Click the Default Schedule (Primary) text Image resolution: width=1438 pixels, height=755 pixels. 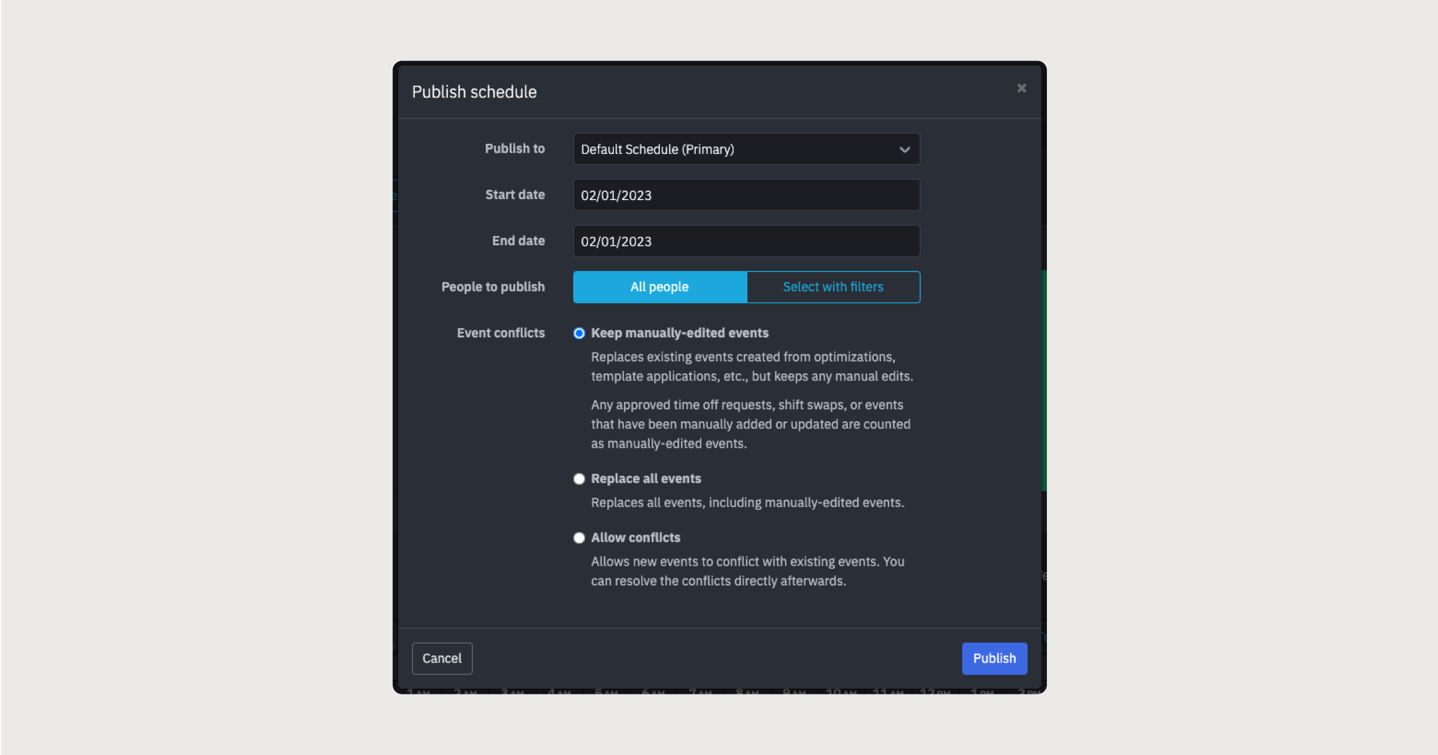657,150
